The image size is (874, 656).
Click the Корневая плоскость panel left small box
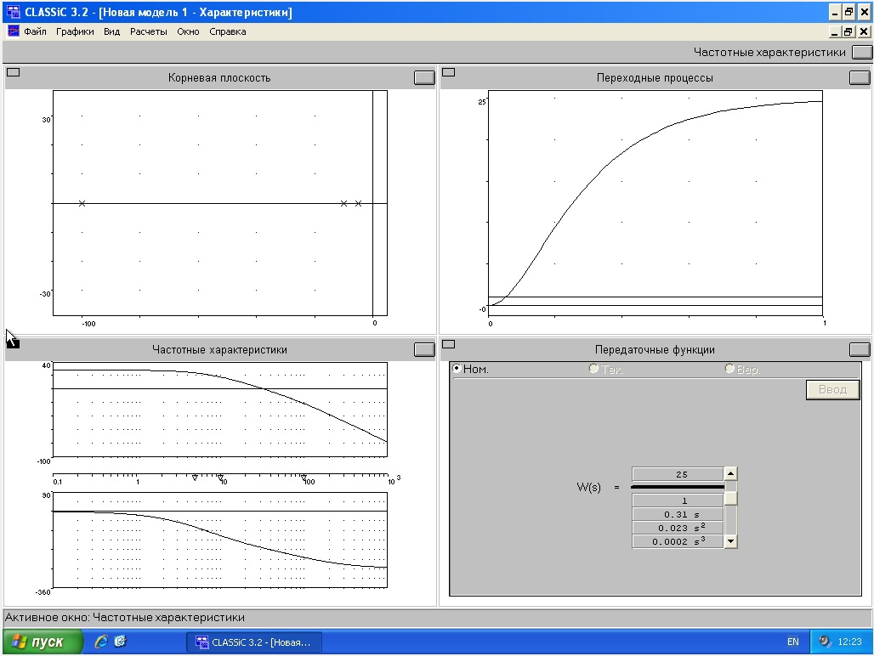pos(13,72)
